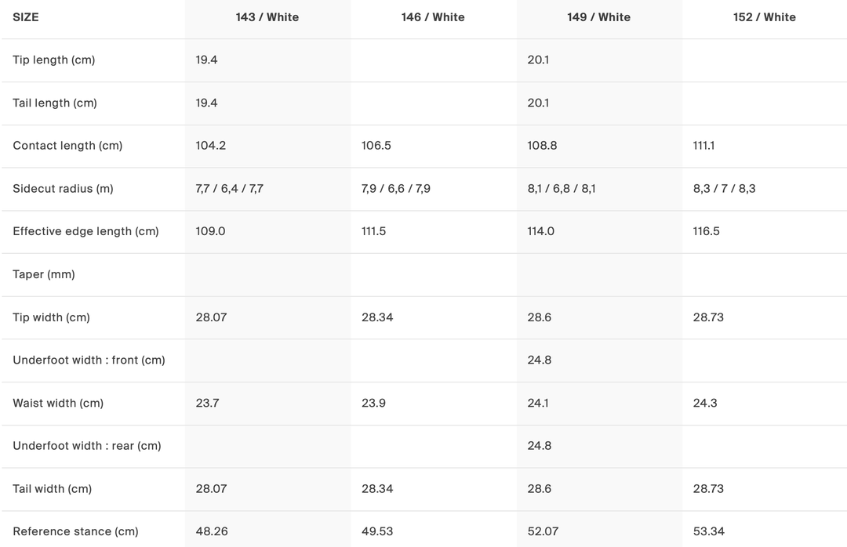The height and width of the screenshot is (547, 847).
Task: Click the Tail length (cm) row label
Action: (55, 103)
